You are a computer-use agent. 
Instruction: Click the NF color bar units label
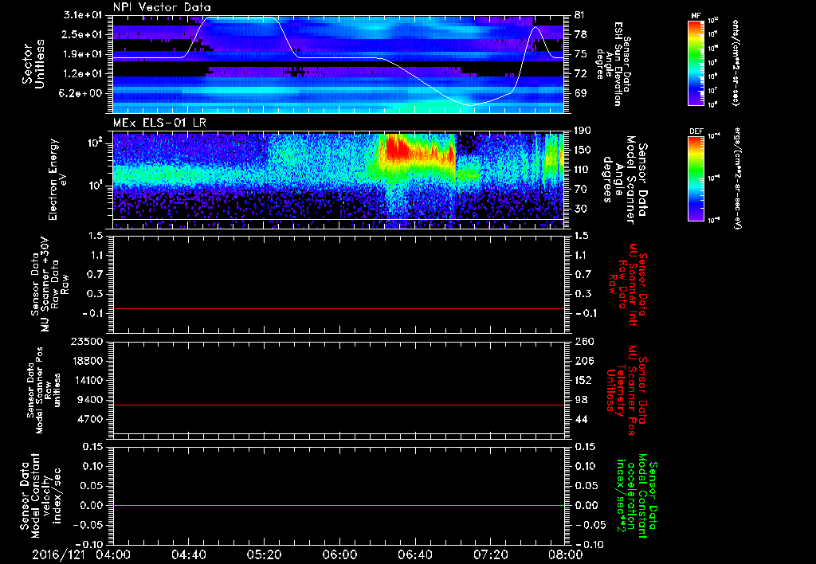click(x=736, y=62)
